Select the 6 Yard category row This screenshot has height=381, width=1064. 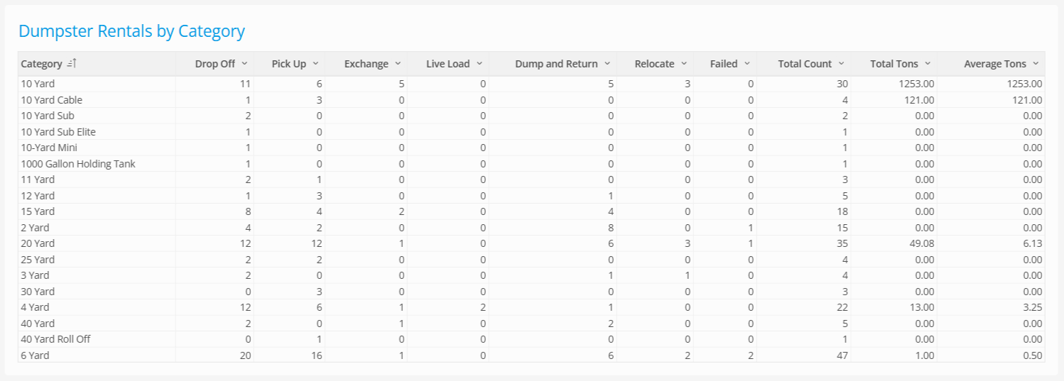[x=531, y=355]
